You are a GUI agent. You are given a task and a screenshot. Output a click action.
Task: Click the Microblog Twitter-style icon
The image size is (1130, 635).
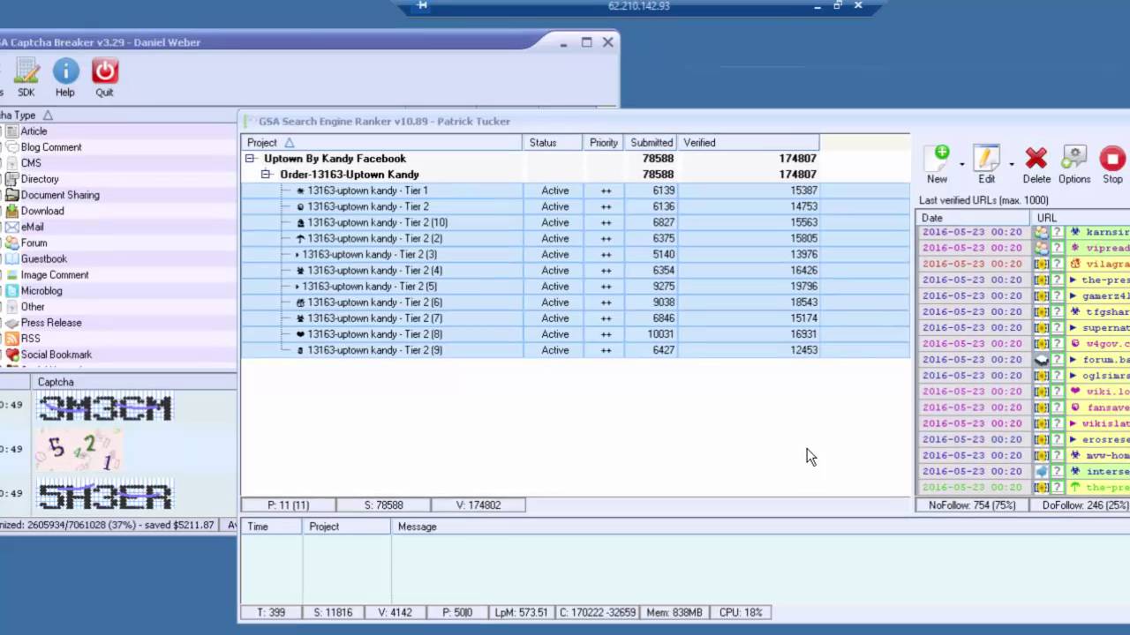(x=11, y=290)
